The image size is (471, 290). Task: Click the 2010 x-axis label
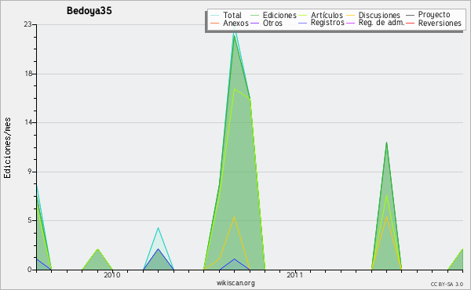click(x=111, y=275)
